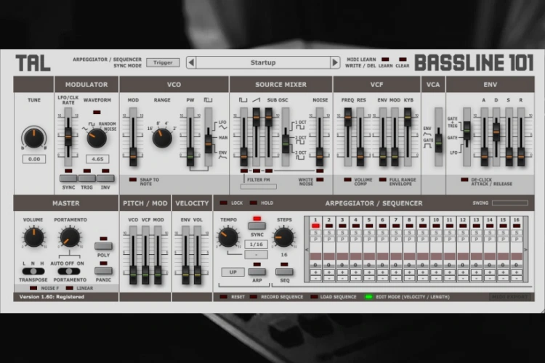
Task: Click the sequencer Reset LED
Action: (x=224, y=297)
